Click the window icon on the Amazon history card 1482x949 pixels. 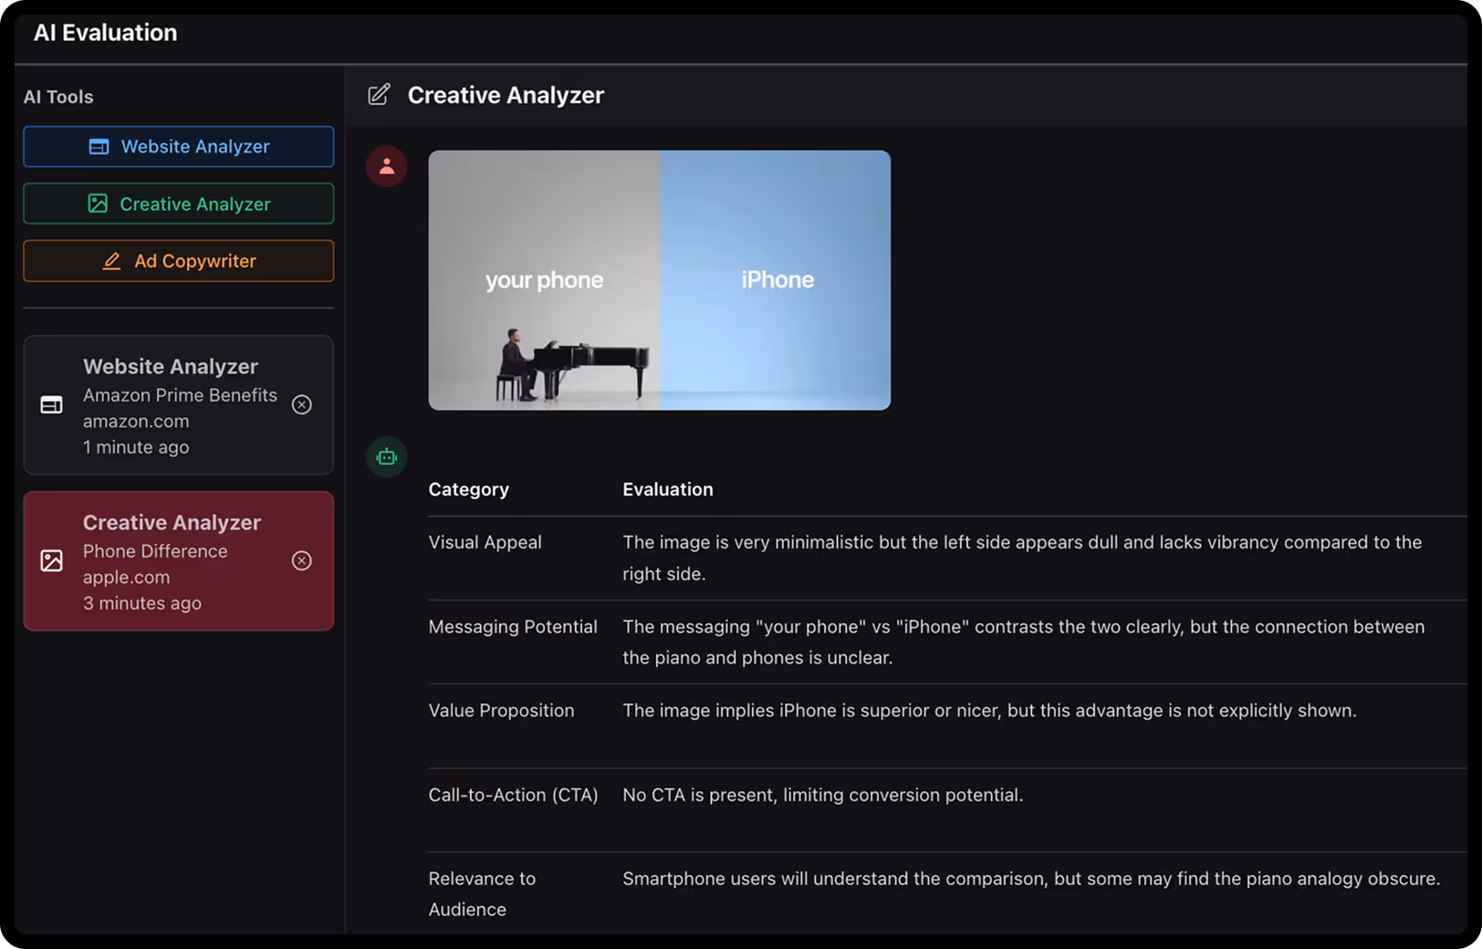[52, 405]
